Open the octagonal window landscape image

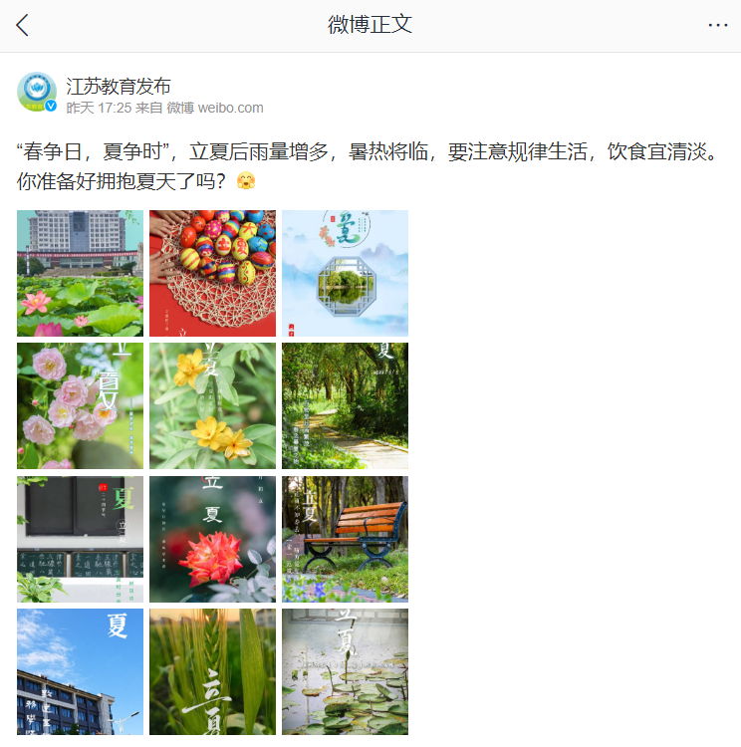coord(345,274)
